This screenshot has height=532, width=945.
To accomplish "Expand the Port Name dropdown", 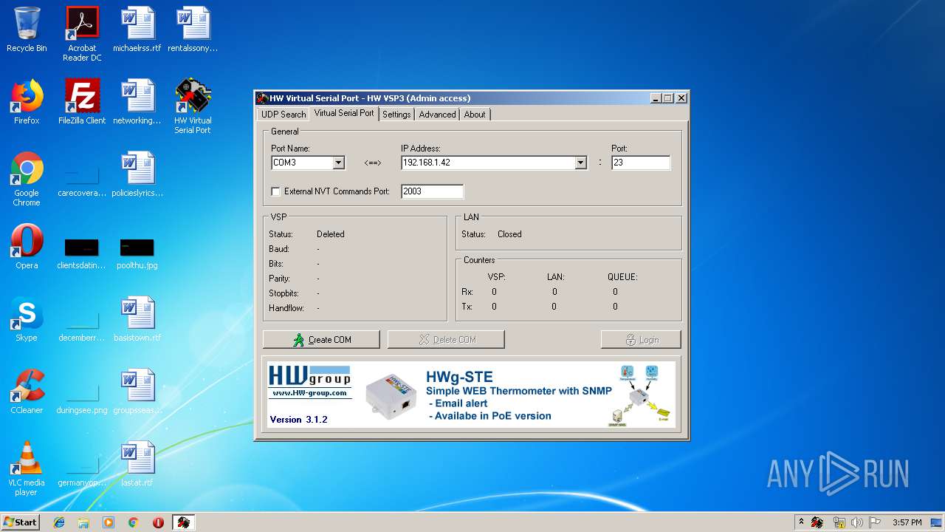I will pyautogui.click(x=338, y=163).
